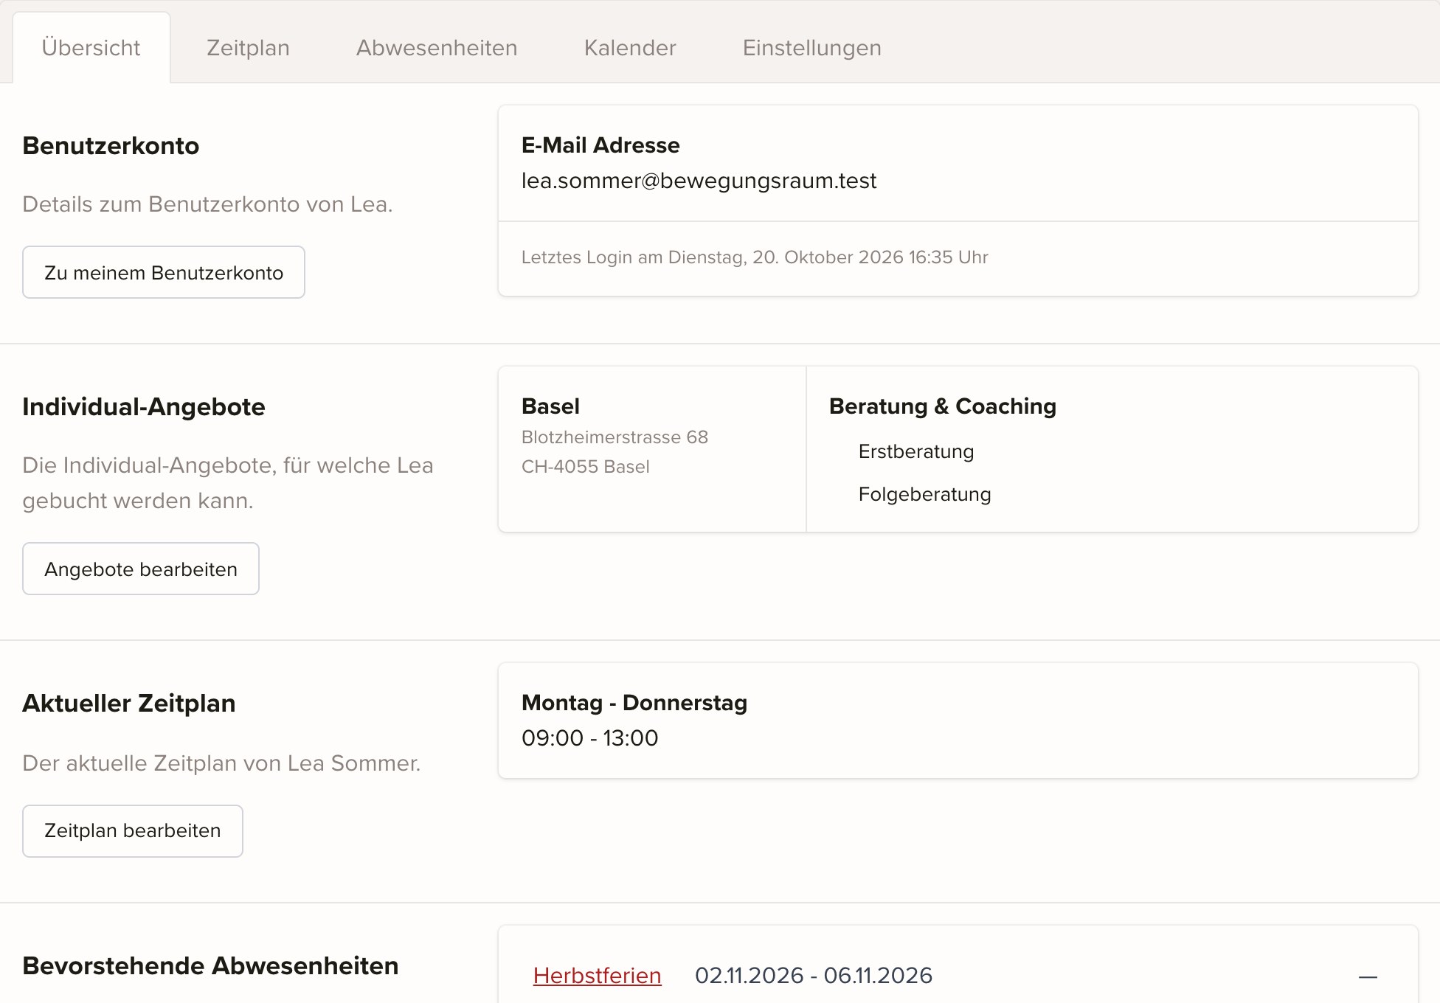Screen dimensions: 1440x1003
Task: Select the Einstellungen tab
Action: click(x=812, y=48)
